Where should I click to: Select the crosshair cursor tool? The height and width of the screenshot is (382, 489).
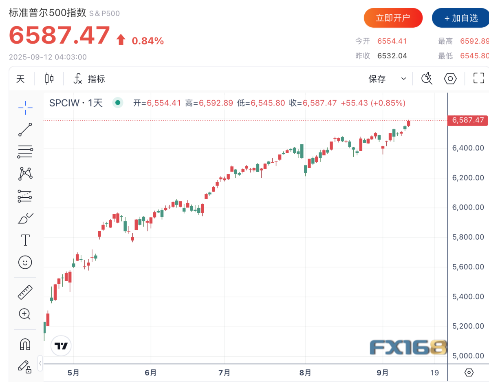[25, 108]
